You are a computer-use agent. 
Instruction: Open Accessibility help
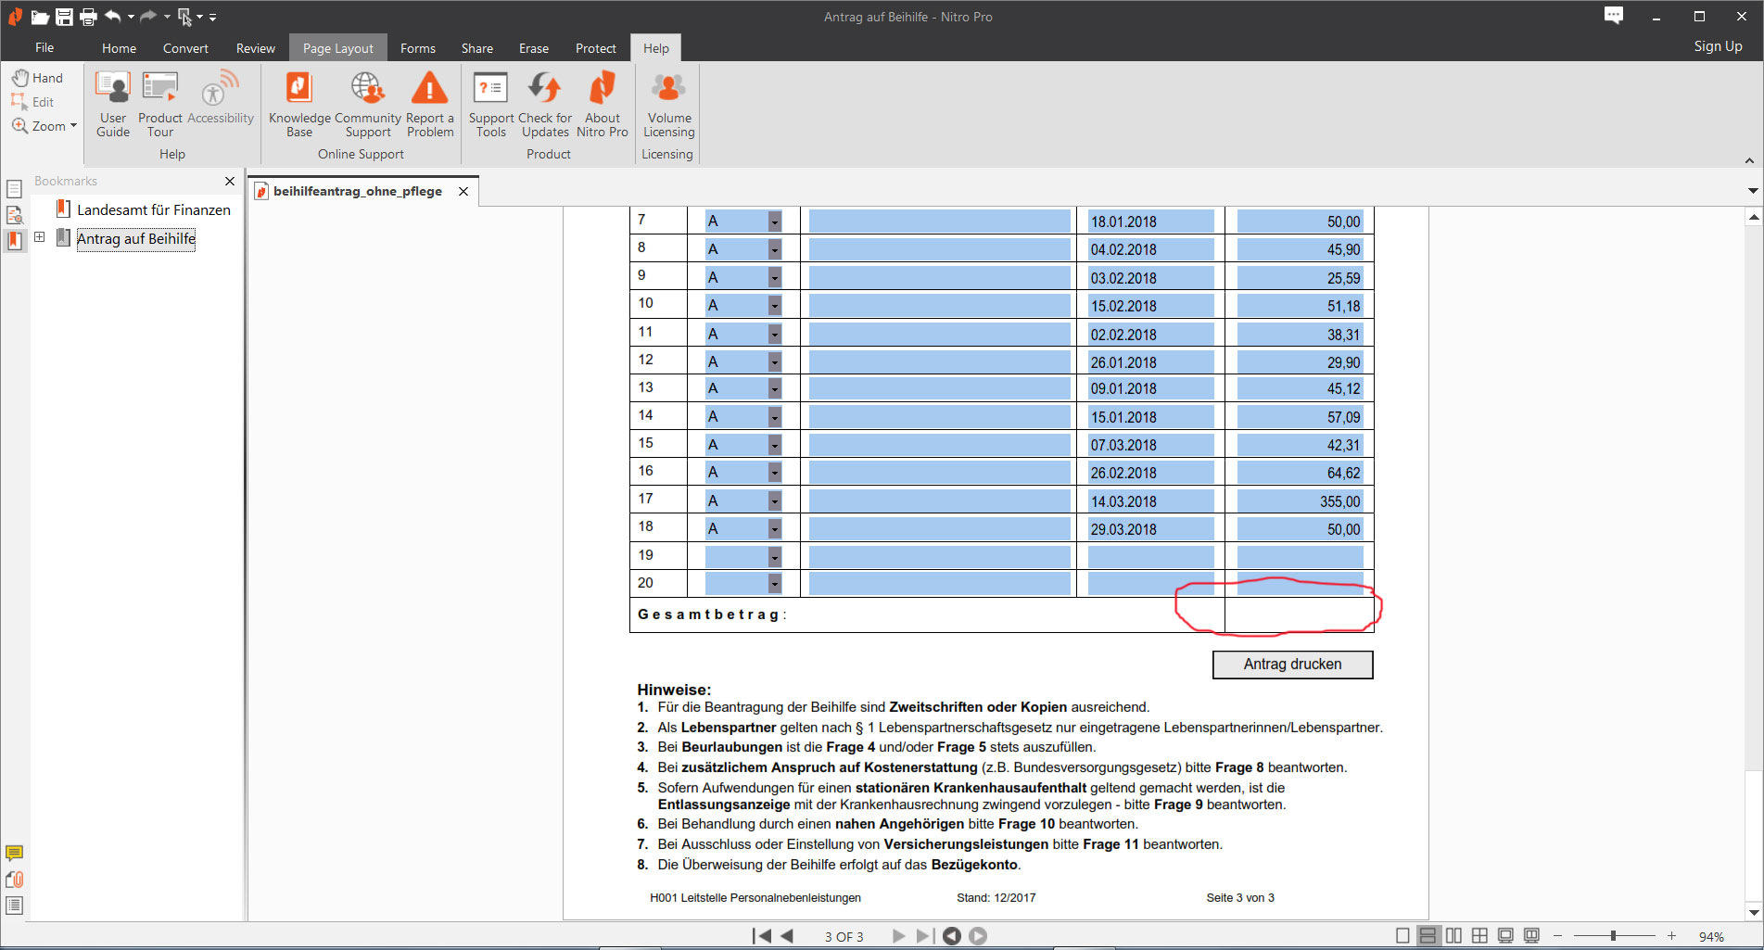click(x=221, y=98)
